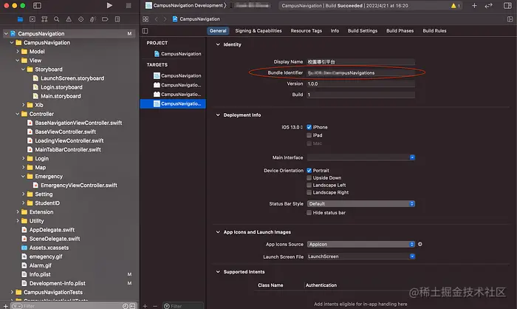Screen dimensions: 517x309
Task: Switch to the General tab
Action: click(218, 31)
